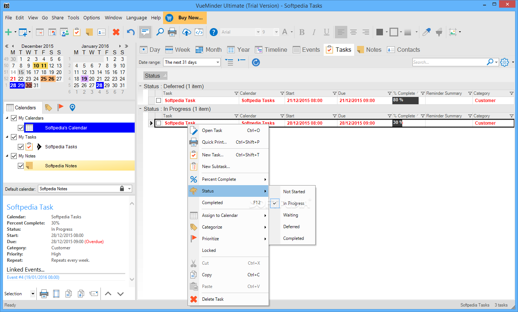Open the Default calendar dropdown
Screen dimensions: 518x312
click(129, 189)
